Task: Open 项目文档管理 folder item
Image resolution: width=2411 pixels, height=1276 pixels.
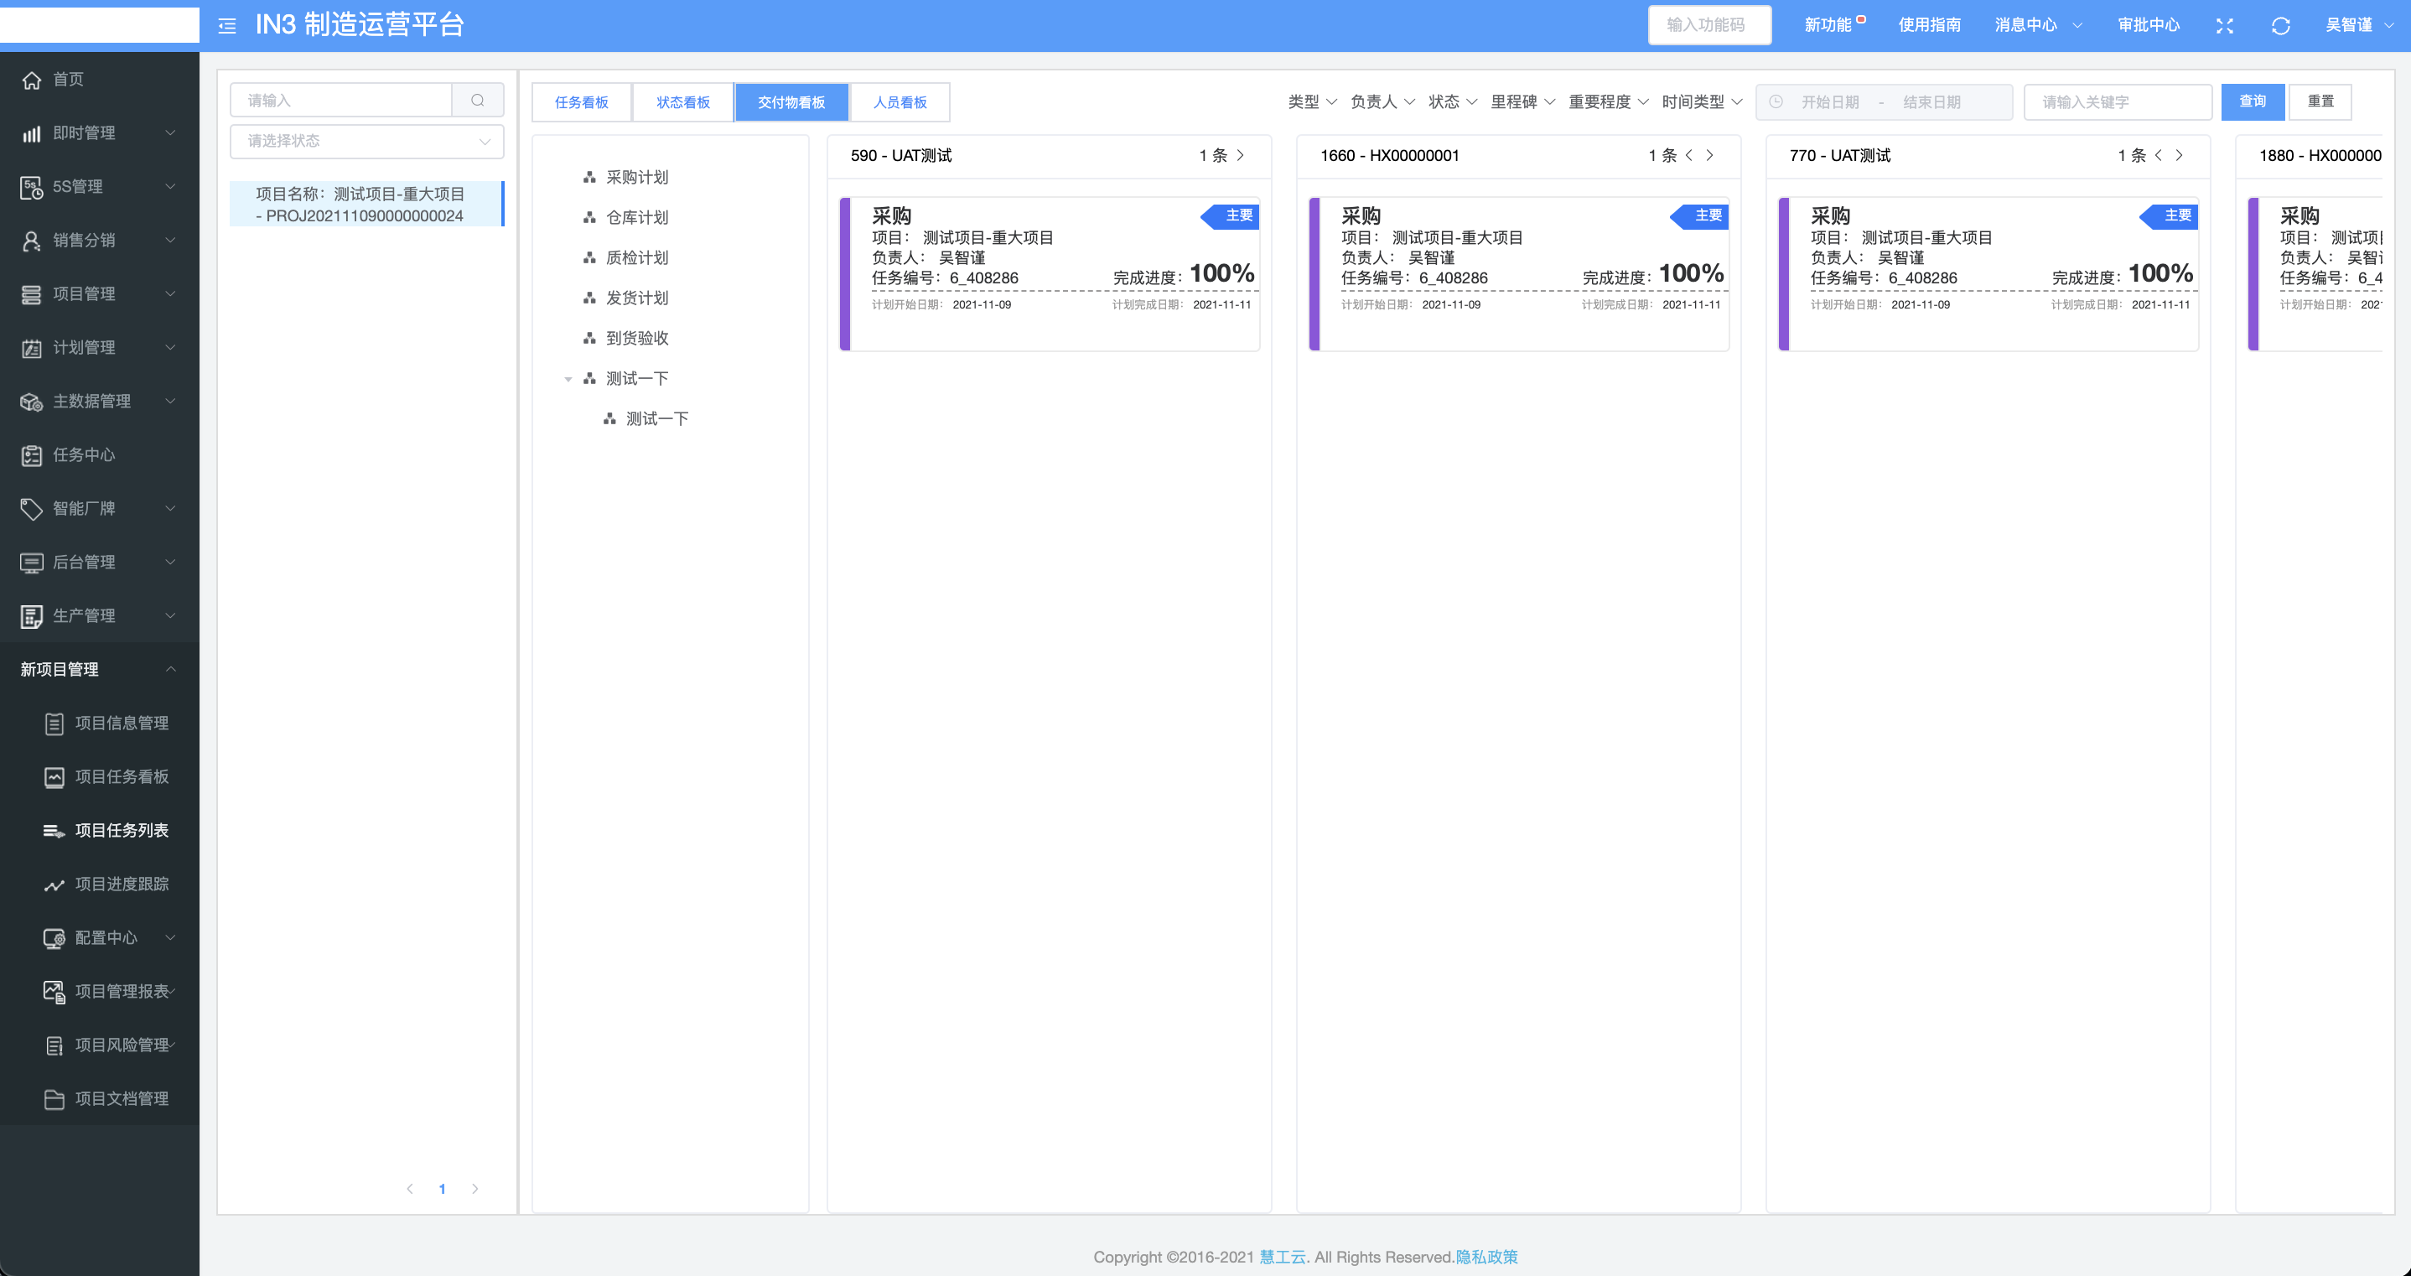Action: (x=122, y=1098)
